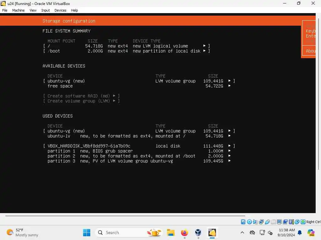This screenshot has width=321, height=240.
Task: Expand available ubuntu-vg volume group arrow
Action: 229,81
